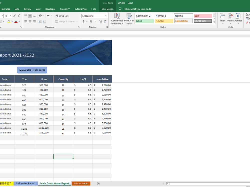
Task: Toggle Wrap Text
Action: pos(62,16)
